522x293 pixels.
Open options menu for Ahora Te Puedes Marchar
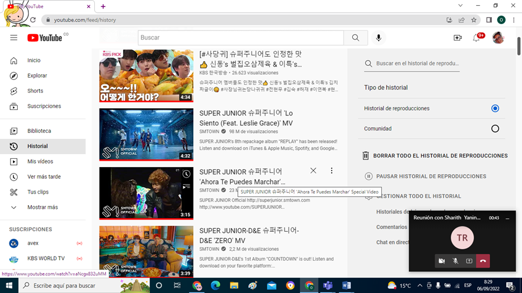[x=332, y=171]
